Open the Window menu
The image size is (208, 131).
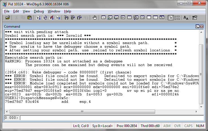(54, 11)
